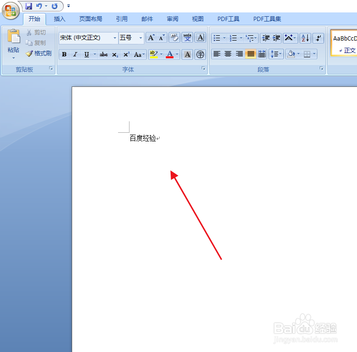Expand the font size dropdown arrow
Viewport: 357px width, 352px height.
[x=141, y=38]
